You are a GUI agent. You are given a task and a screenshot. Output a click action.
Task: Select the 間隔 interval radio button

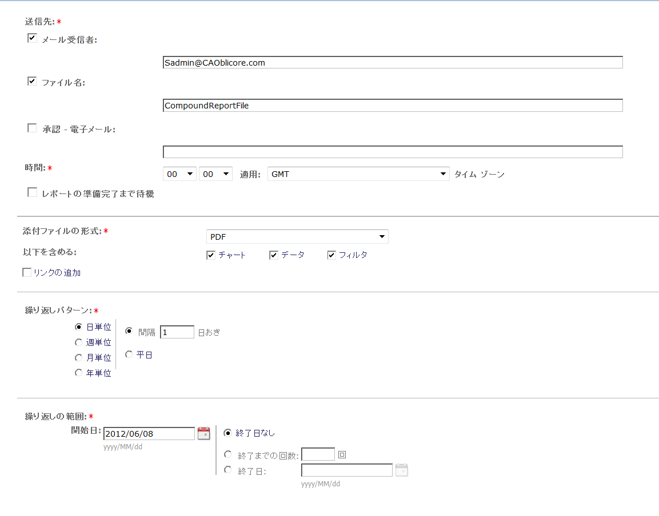pyautogui.click(x=129, y=331)
